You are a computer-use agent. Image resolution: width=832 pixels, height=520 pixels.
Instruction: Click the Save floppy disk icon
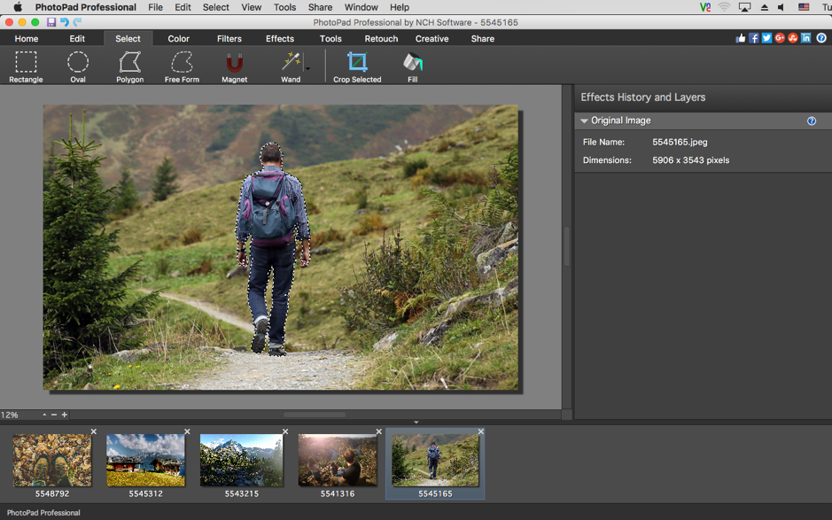coord(51,22)
